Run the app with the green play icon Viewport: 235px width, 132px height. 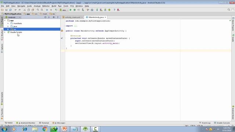point(70,10)
